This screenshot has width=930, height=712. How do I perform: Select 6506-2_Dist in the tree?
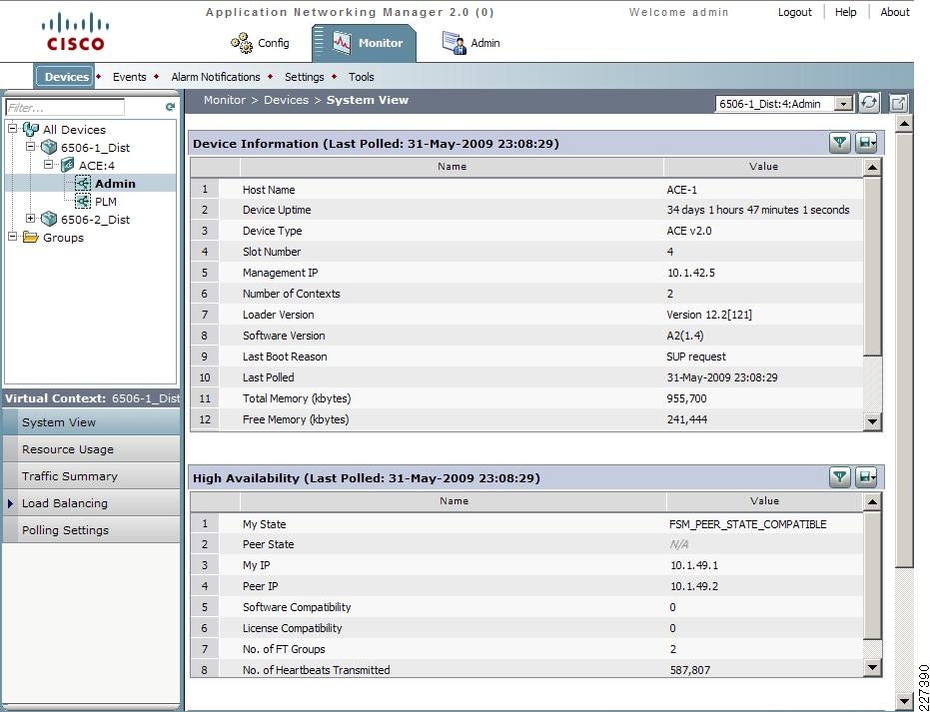(95, 220)
